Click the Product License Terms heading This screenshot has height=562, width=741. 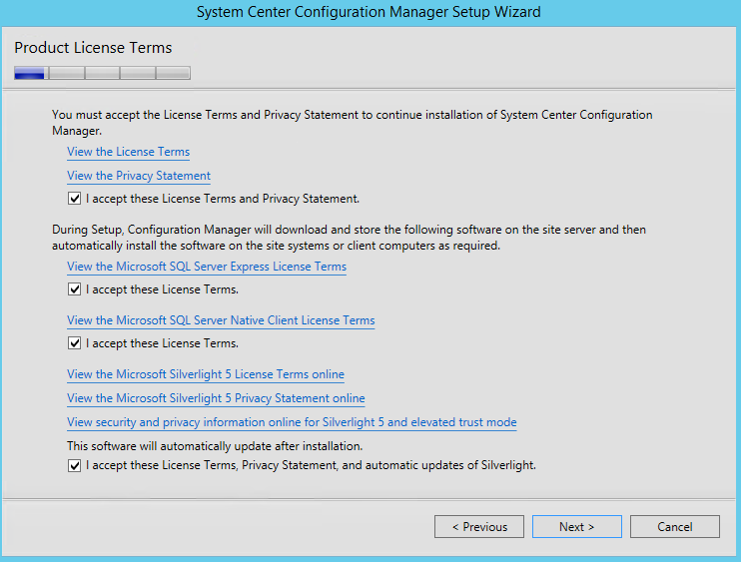pos(93,48)
